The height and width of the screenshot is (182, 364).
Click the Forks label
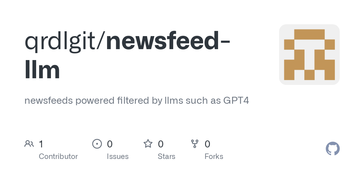(214, 157)
